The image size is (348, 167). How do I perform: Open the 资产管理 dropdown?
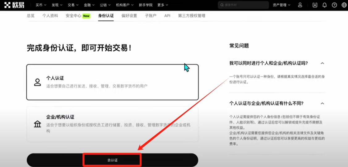click(x=282, y=5)
